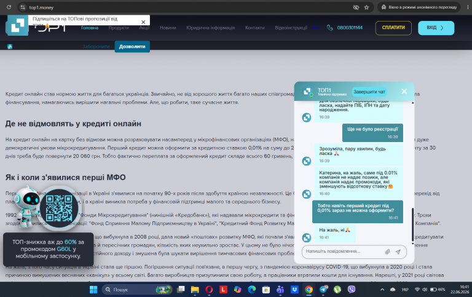Click message 'Тобто навіть перший кредит під 0,01%'
Screen dimensions: 472x297
pyautogui.click(x=358, y=212)
